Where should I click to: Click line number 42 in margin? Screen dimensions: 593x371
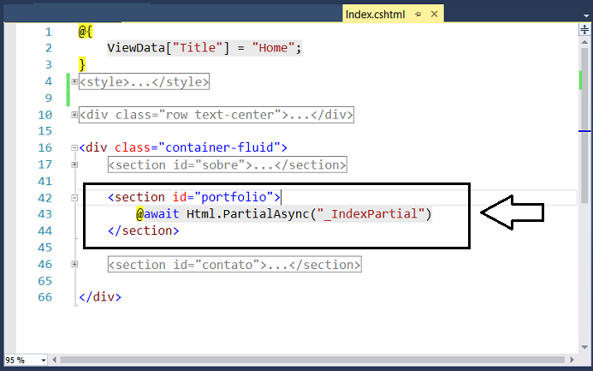tap(45, 198)
